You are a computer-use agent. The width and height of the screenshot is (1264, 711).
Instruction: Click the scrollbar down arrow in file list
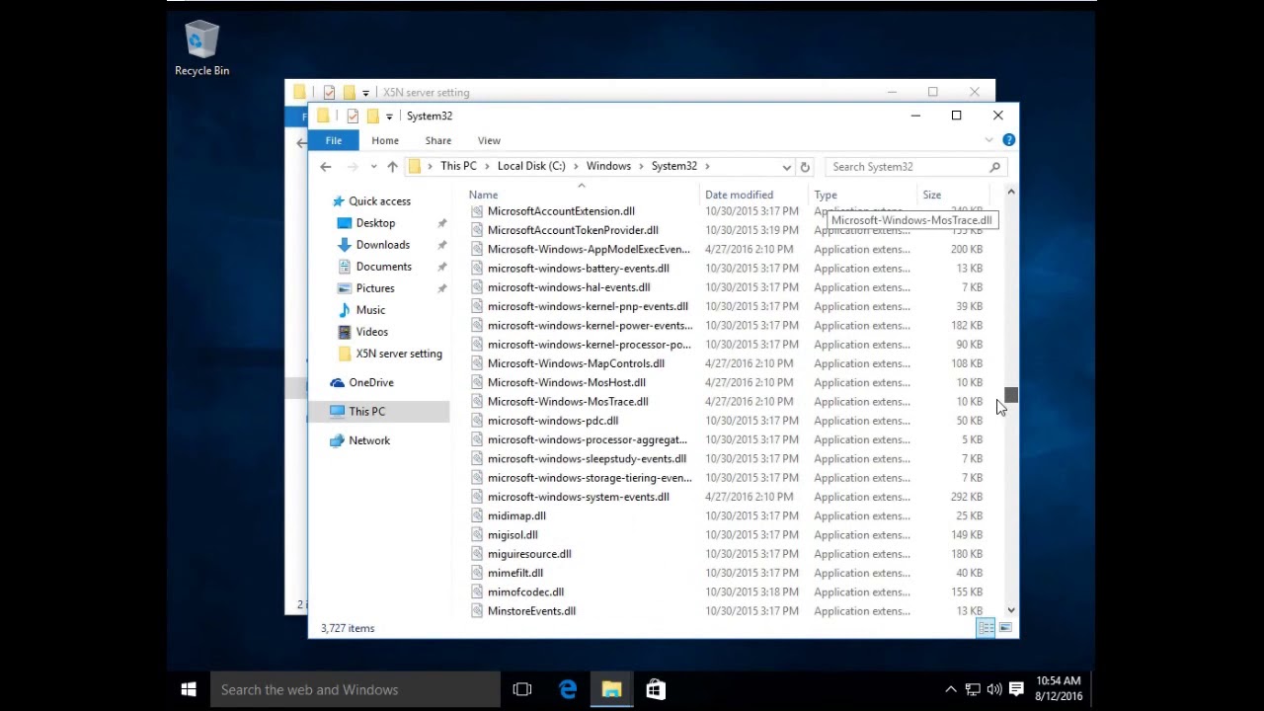[x=1011, y=611]
